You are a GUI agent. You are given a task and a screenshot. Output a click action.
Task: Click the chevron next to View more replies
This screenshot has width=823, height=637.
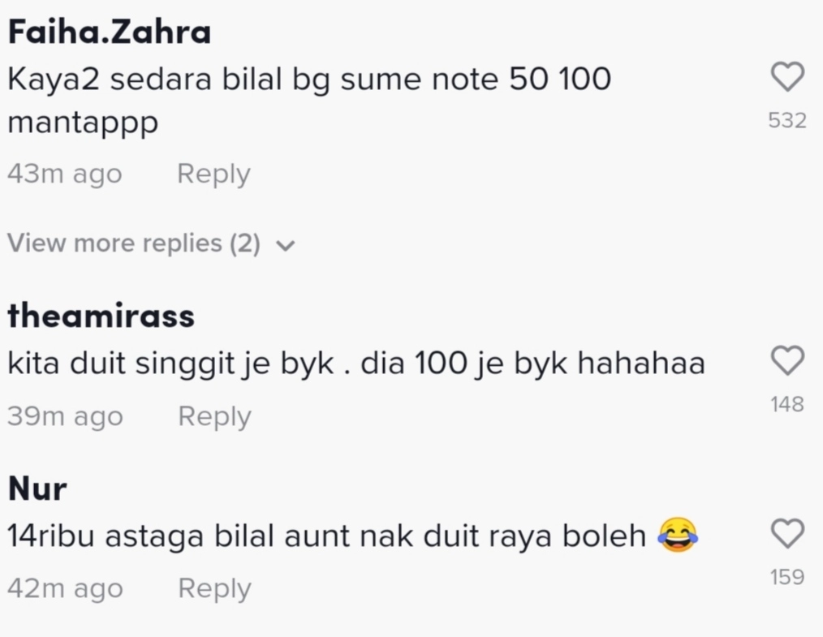[x=286, y=245]
